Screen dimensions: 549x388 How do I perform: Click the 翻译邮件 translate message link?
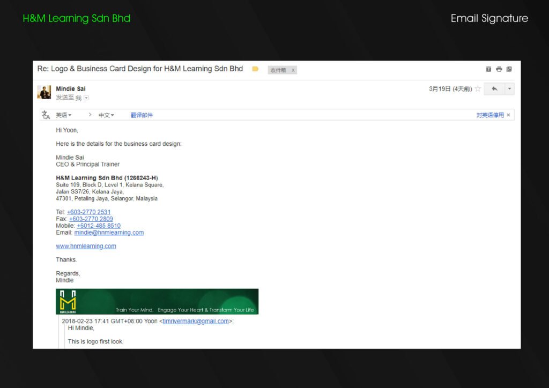coord(142,115)
